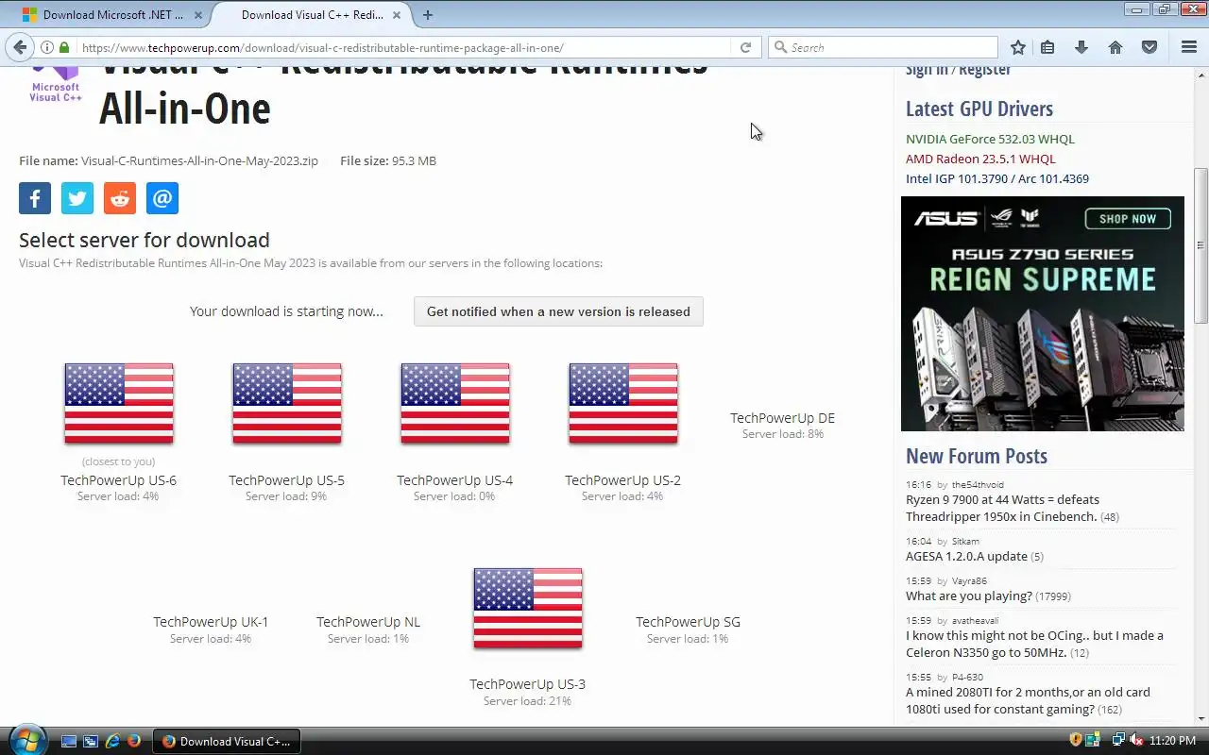Click the green secure padlock icon

coord(64,47)
